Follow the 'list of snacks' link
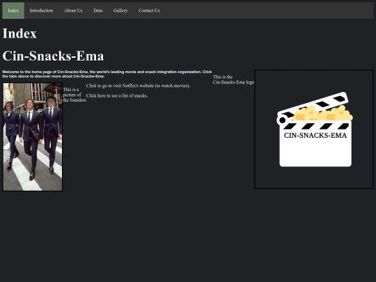The height and width of the screenshot is (282, 376). pyautogui.click(x=117, y=95)
